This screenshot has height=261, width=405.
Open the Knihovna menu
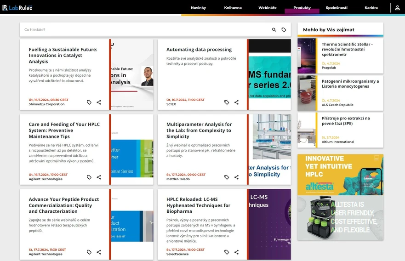(x=233, y=7)
